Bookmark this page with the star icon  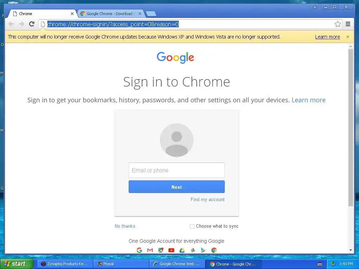[338, 24]
